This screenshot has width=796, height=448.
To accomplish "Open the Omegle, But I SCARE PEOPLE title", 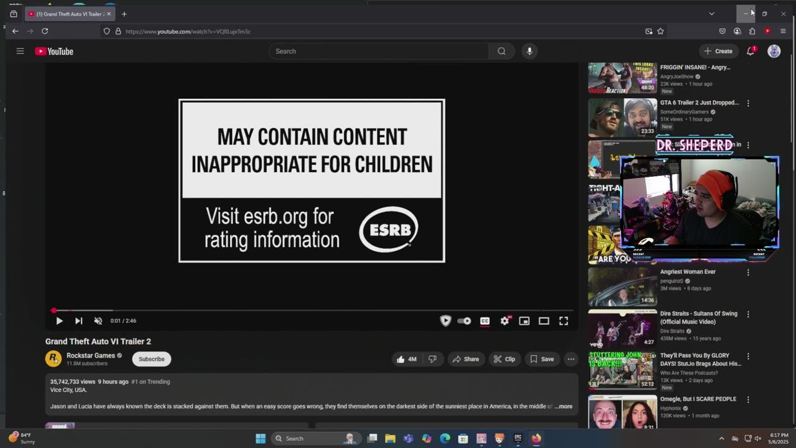I will click(698, 399).
